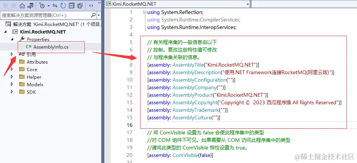Image resolution: width=357 pixels, height=163 pixels.
Task: Select the Helper folder label
Action: pos(34,77)
